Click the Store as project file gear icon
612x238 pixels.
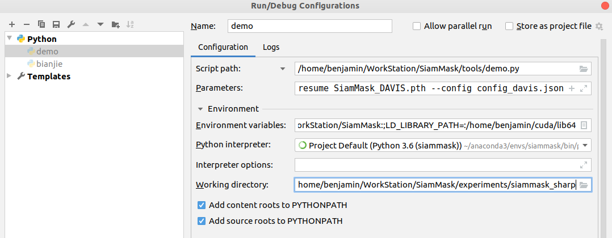coord(599,26)
